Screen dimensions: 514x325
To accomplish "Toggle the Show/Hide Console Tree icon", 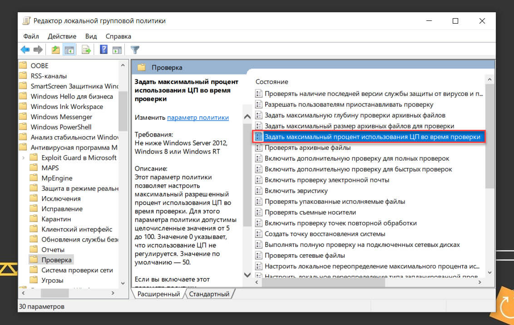I will pos(69,49).
